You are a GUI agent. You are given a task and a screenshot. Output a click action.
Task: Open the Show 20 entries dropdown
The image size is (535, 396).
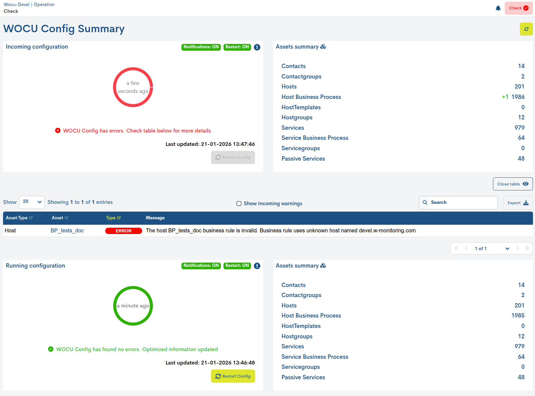coord(32,202)
